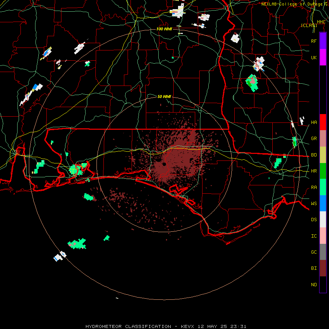Image resolution: width=329 pixels, height=329 pixels.
Task: Click the GR legend label
Action: 314,138
